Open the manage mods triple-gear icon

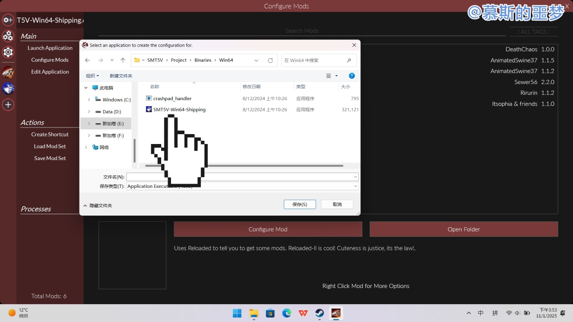(8, 36)
